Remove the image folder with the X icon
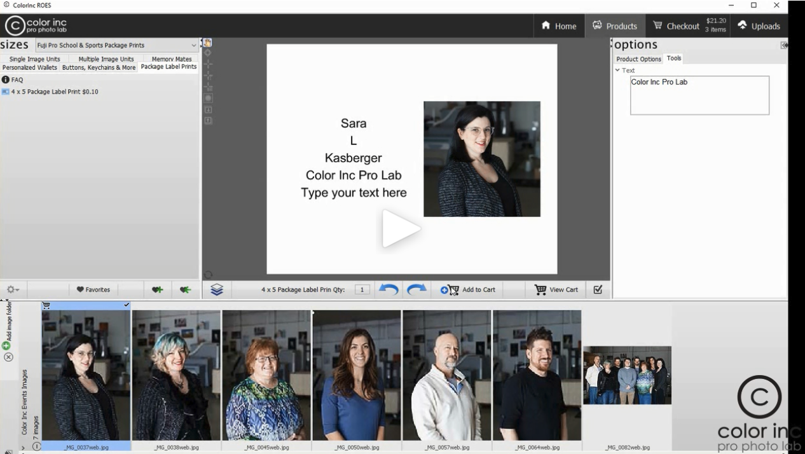 [x=8, y=357]
